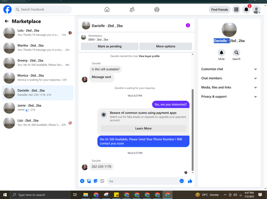Expand Media, files and links section
The image size is (267, 199).
229,87
